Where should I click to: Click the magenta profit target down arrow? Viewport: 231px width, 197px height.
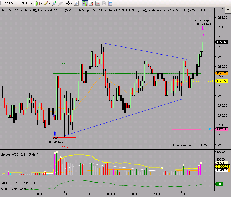[x=203, y=28]
